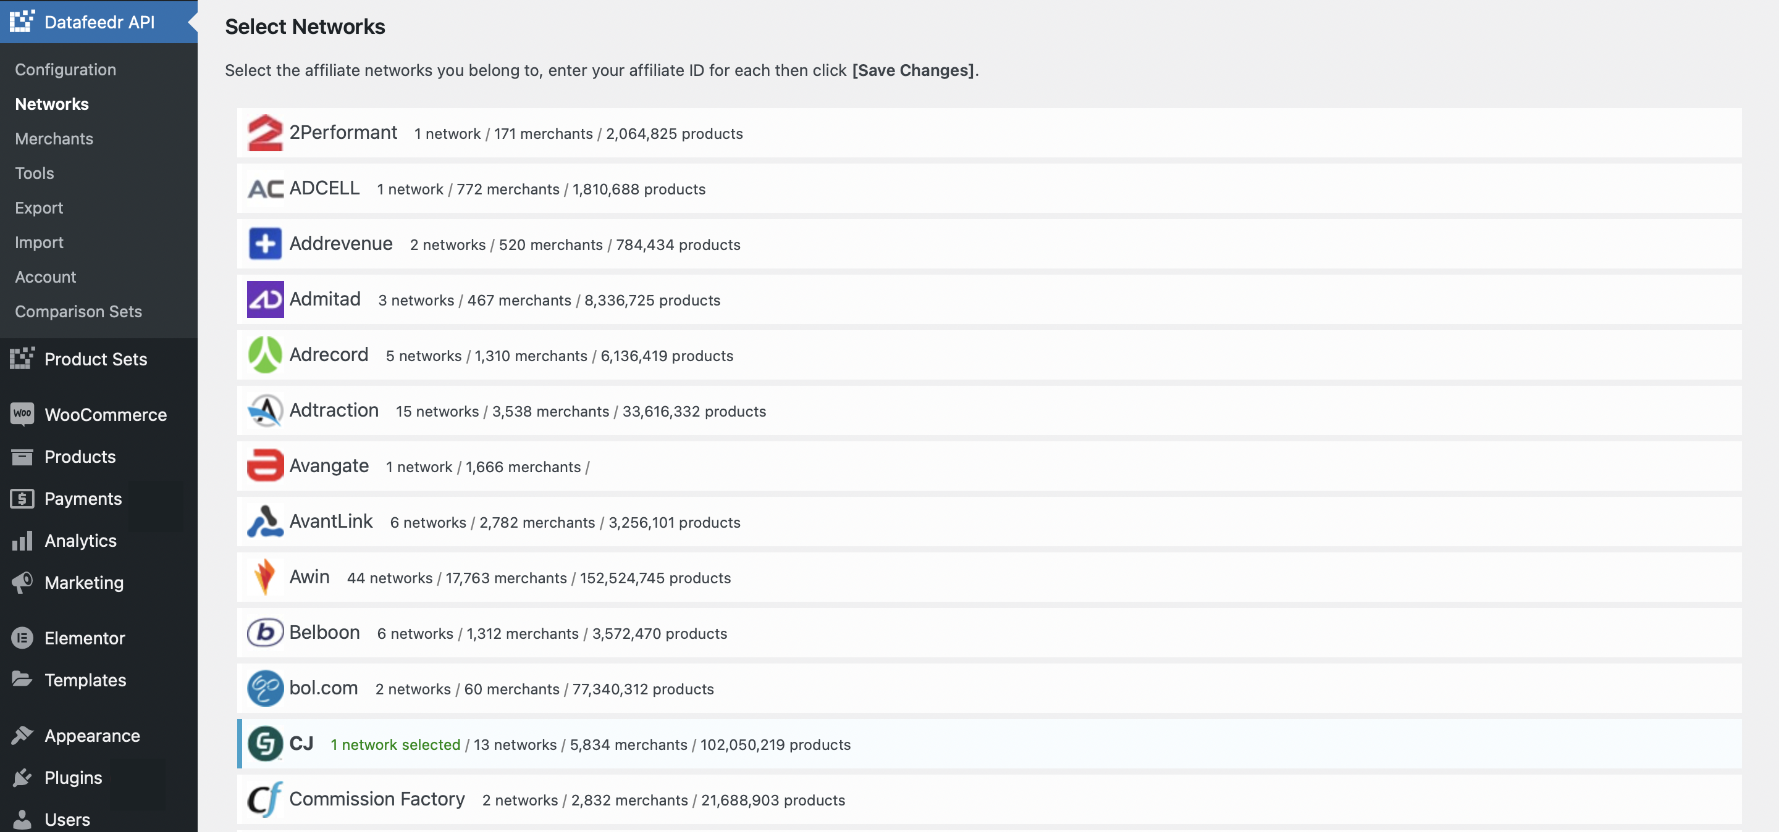Click '77,340,312 products' in the bol.com row

click(x=642, y=689)
